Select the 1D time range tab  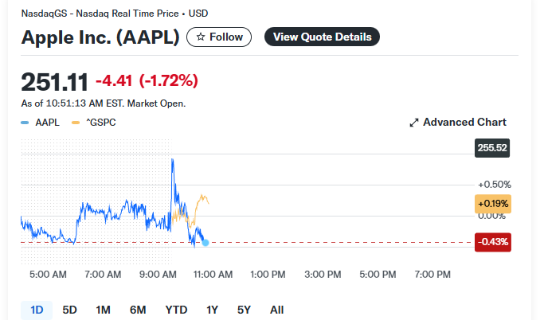37,310
